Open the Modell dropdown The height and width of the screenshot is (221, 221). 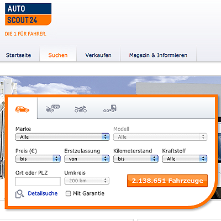[x=160, y=137]
